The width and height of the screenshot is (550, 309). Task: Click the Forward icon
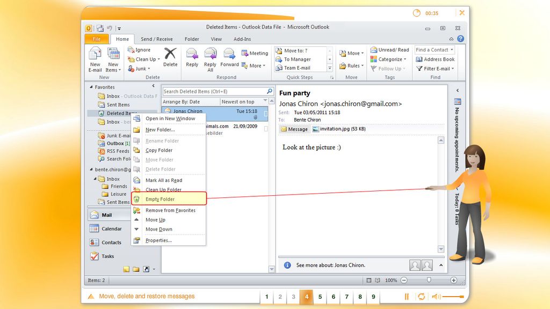pyautogui.click(x=229, y=54)
